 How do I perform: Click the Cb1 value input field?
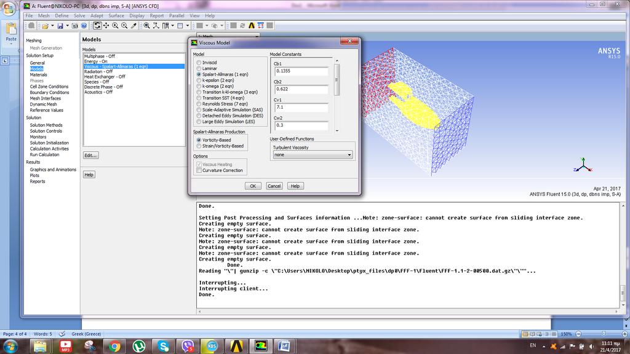click(301, 71)
